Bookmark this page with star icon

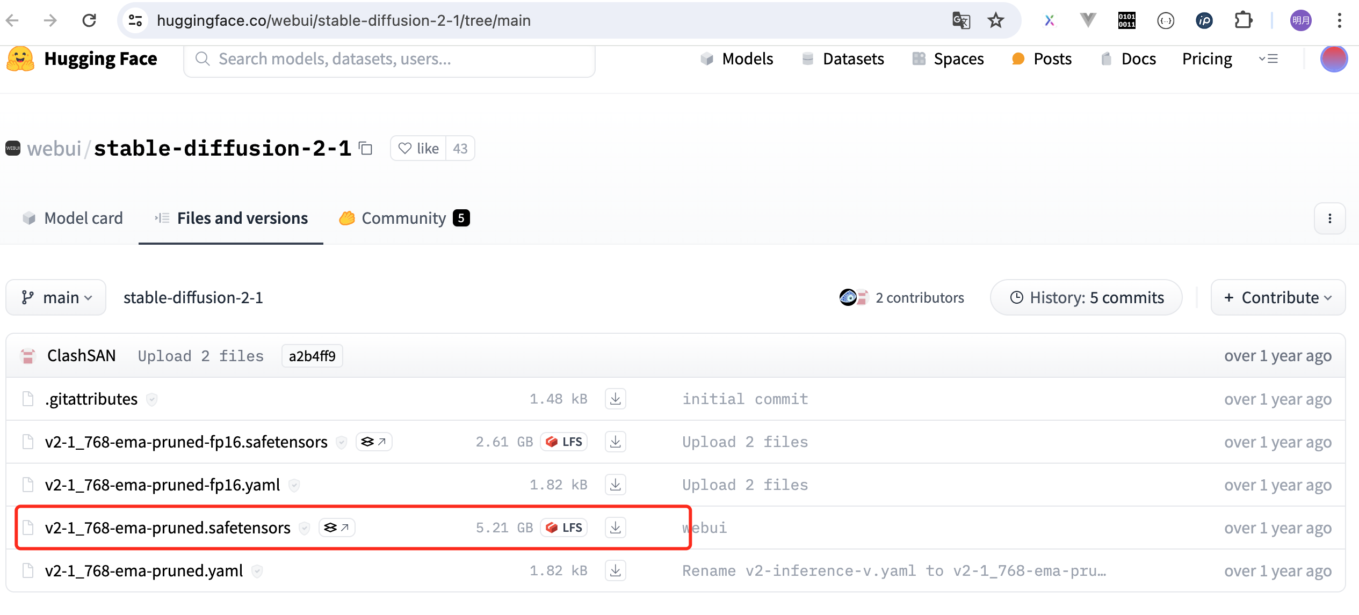pos(996,20)
